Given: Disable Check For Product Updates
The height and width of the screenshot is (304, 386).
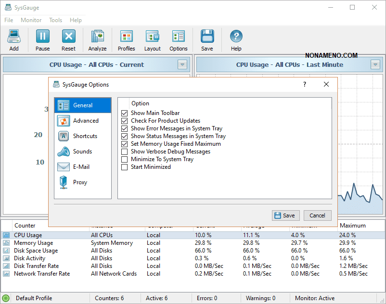Looking at the screenshot, I should click(x=125, y=121).
